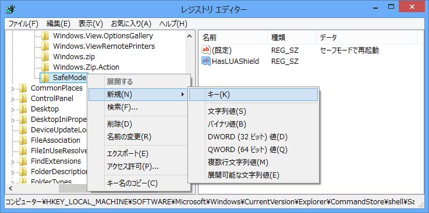The height and width of the screenshot is (213, 429).
Task: Click the データ column header
Action: 367,37
